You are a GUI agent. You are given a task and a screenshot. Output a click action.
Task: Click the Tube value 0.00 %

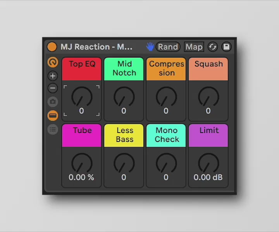pyautogui.click(x=81, y=177)
